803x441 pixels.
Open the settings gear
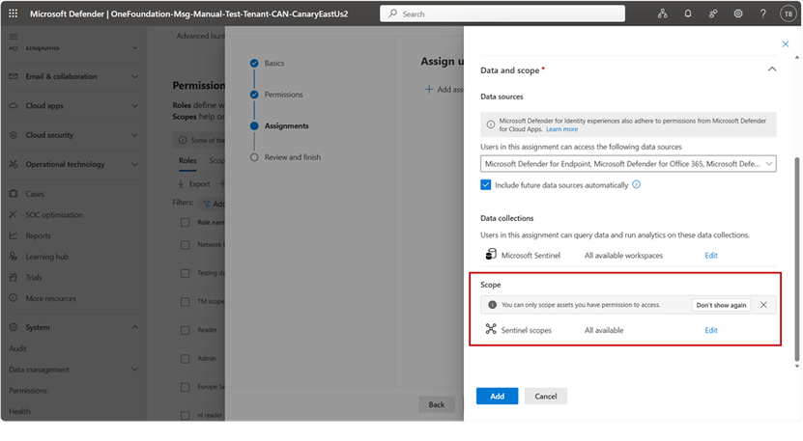coord(738,14)
